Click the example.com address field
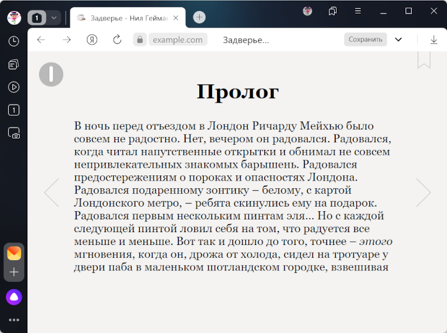The height and width of the screenshot is (333, 447). [x=178, y=40]
